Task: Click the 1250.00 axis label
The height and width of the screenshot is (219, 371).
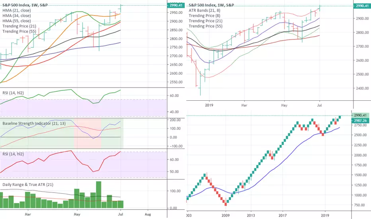Action: pos(361,185)
